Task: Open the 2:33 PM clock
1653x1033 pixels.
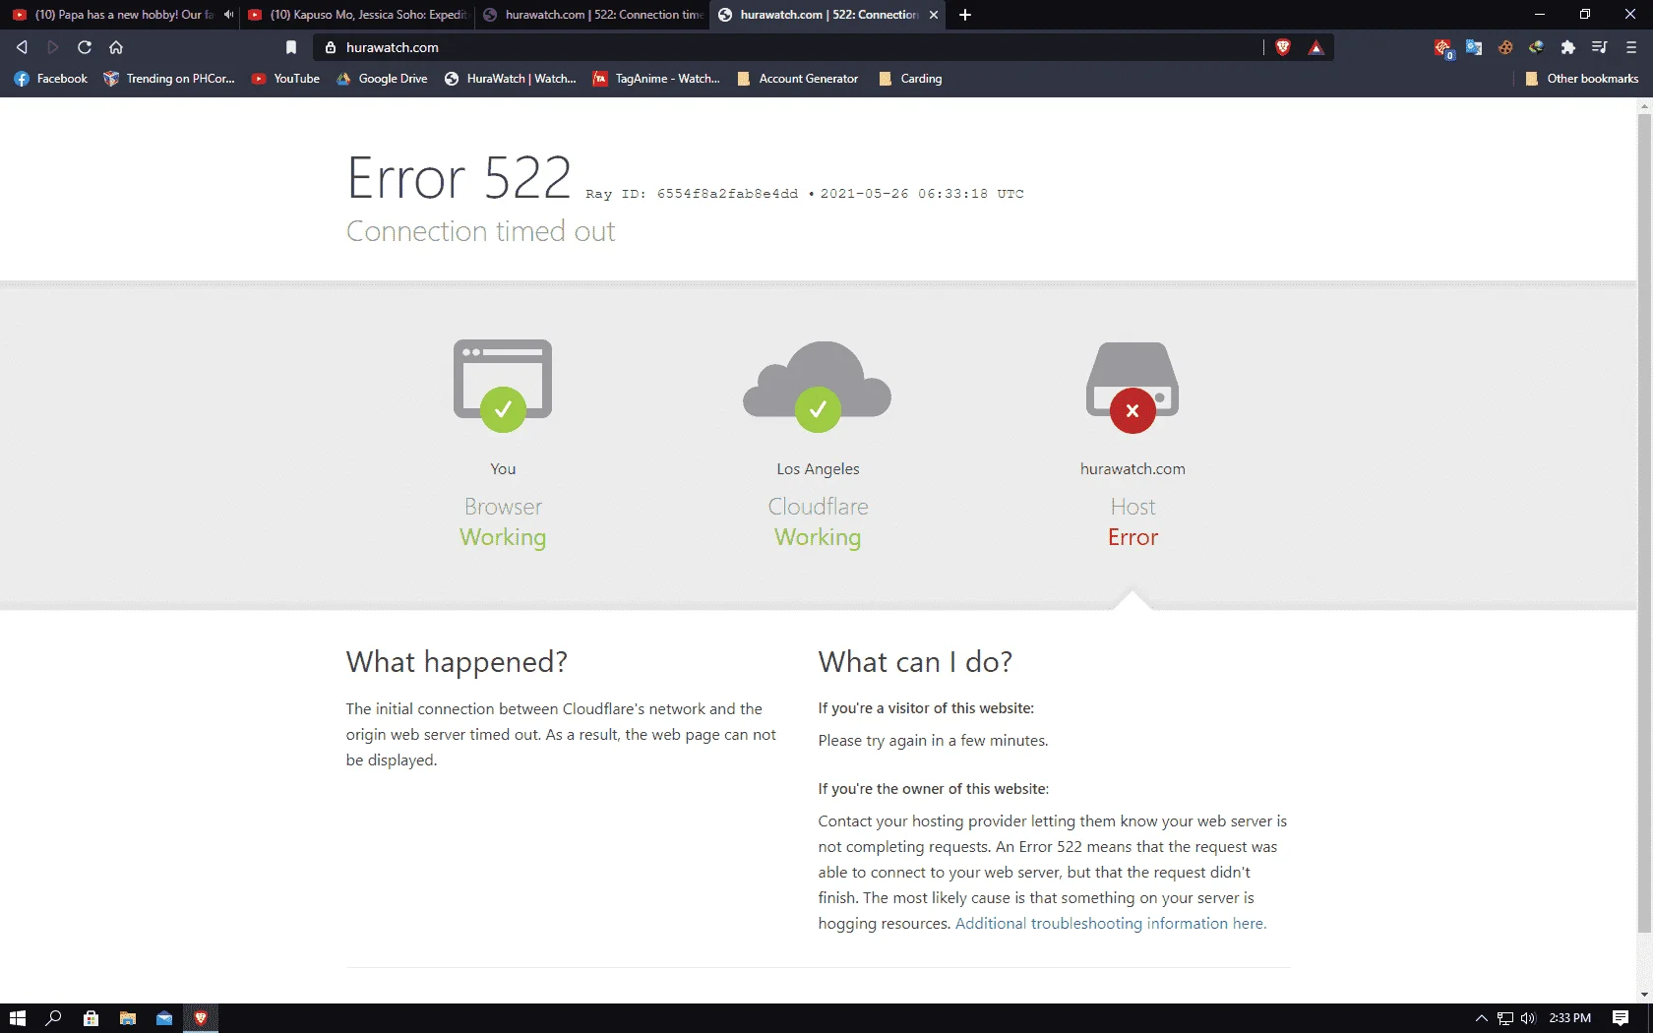Action: [1569, 1018]
